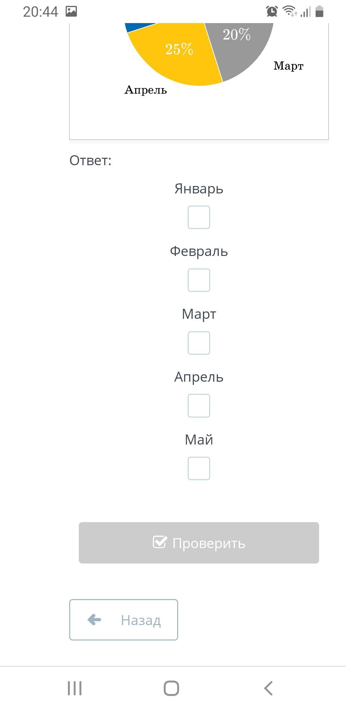Tap the image notification icon
Image resolution: width=346 pixels, height=712 pixels.
coord(71,12)
